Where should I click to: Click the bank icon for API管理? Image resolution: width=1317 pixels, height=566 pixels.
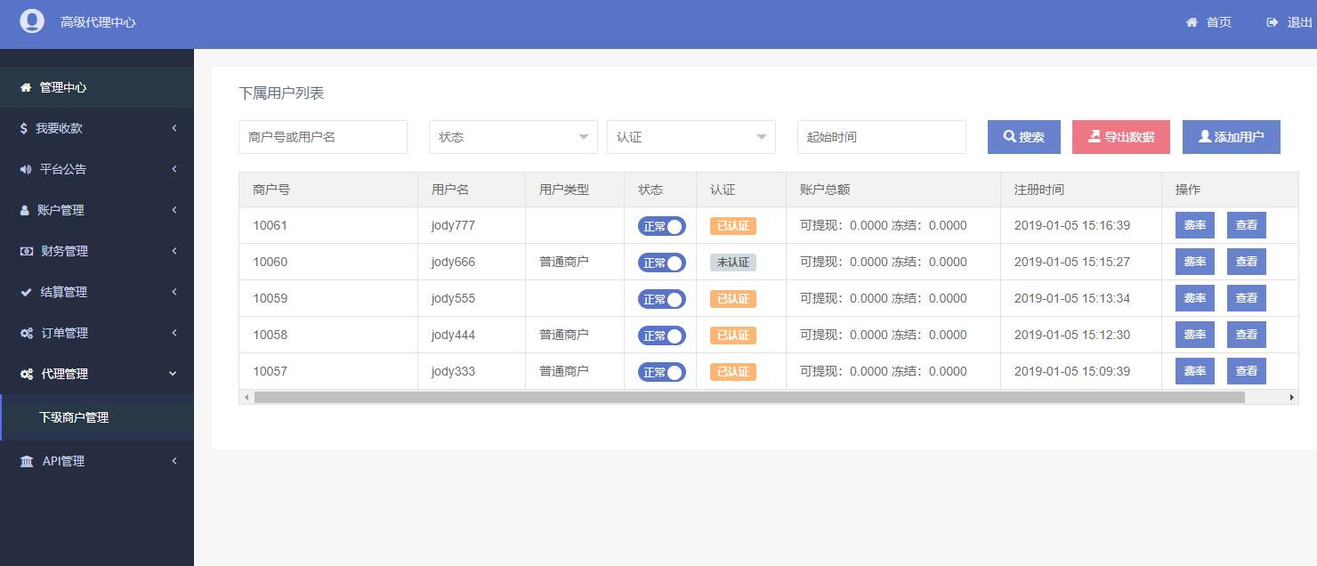tap(27, 461)
